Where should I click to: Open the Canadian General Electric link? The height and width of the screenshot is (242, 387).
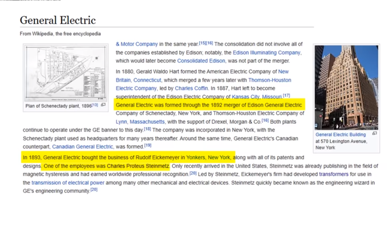coord(83,147)
